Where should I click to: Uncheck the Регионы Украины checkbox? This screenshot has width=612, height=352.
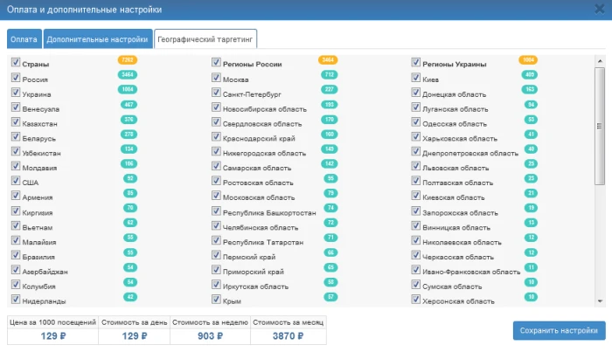pyautogui.click(x=416, y=63)
